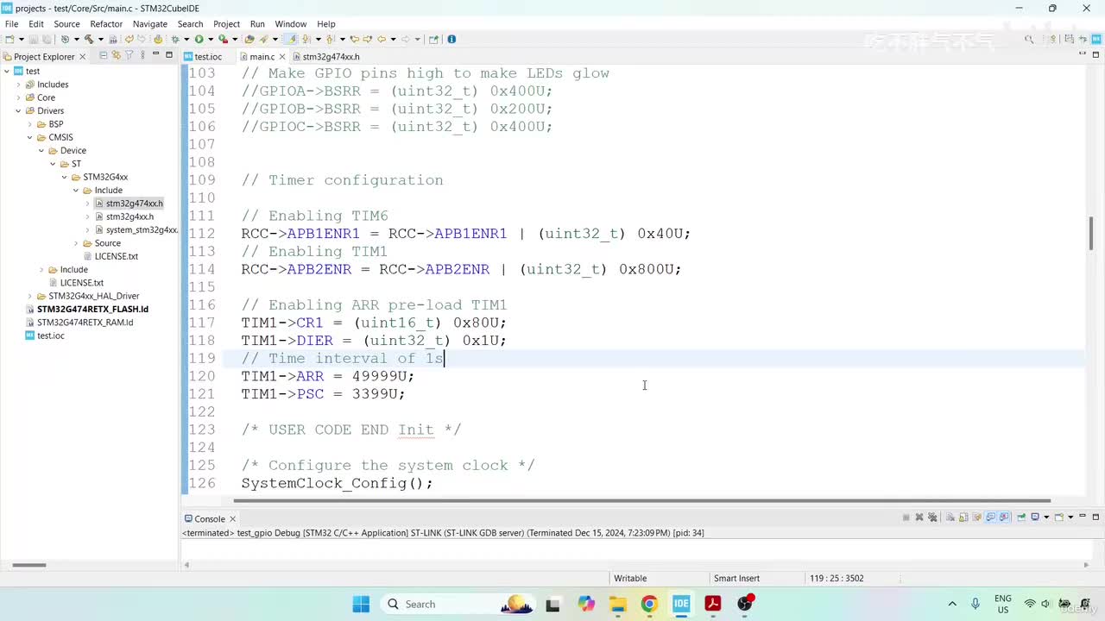Click the blue information icon in toolbar

(x=451, y=39)
